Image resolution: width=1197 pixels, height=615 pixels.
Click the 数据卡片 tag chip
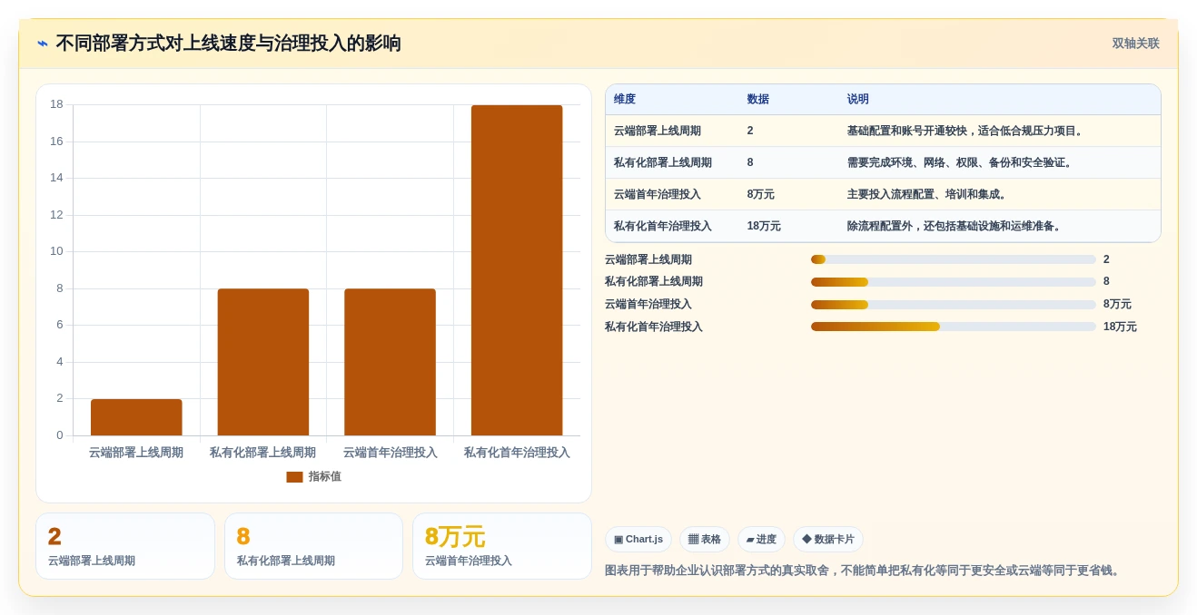coord(828,539)
